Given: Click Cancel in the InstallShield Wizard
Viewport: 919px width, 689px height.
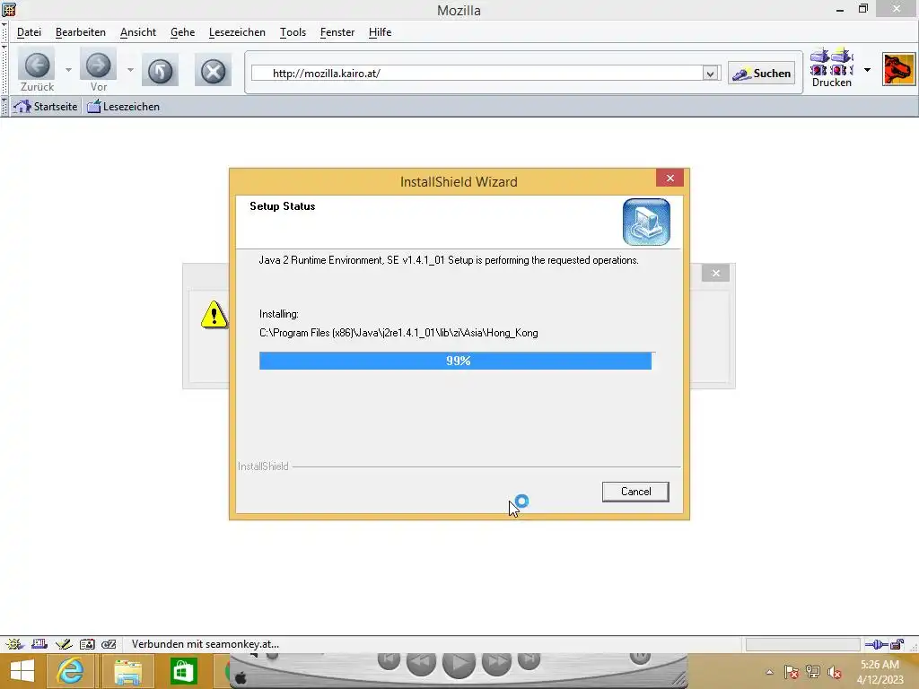Looking at the screenshot, I should click(635, 492).
